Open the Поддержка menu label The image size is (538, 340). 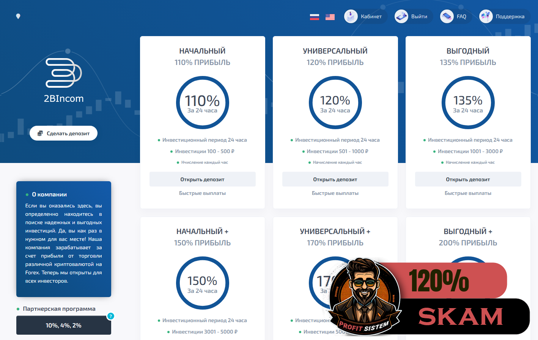pos(510,16)
